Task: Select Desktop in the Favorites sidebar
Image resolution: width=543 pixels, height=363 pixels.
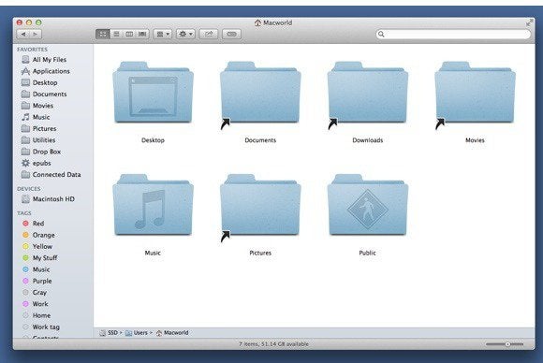Action: [x=39, y=82]
